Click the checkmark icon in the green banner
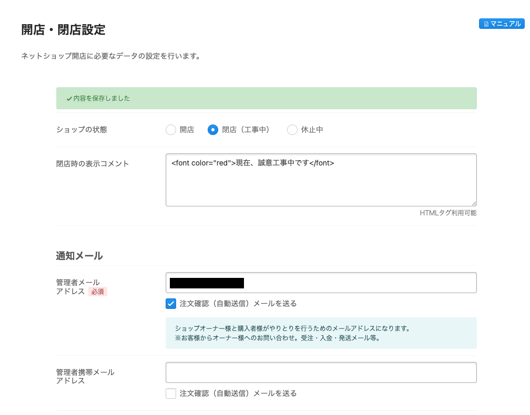This screenshot has width=530, height=415. (x=68, y=98)
